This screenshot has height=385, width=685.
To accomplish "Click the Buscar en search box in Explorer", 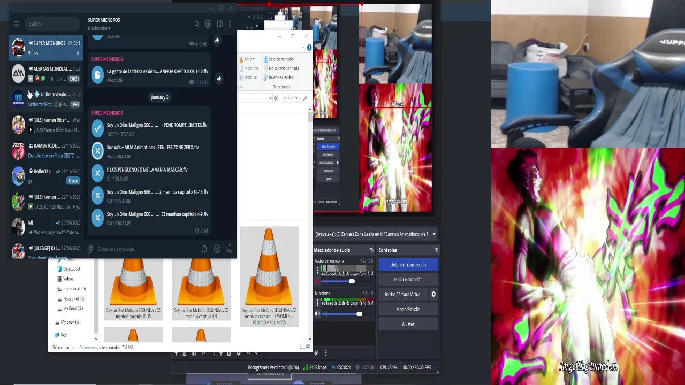I will 295,98.
